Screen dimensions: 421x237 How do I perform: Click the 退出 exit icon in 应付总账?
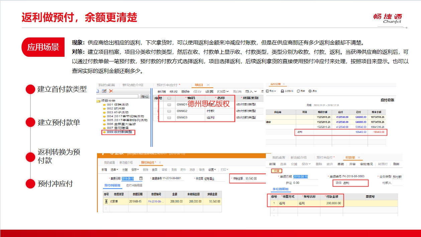pos(310,91)
